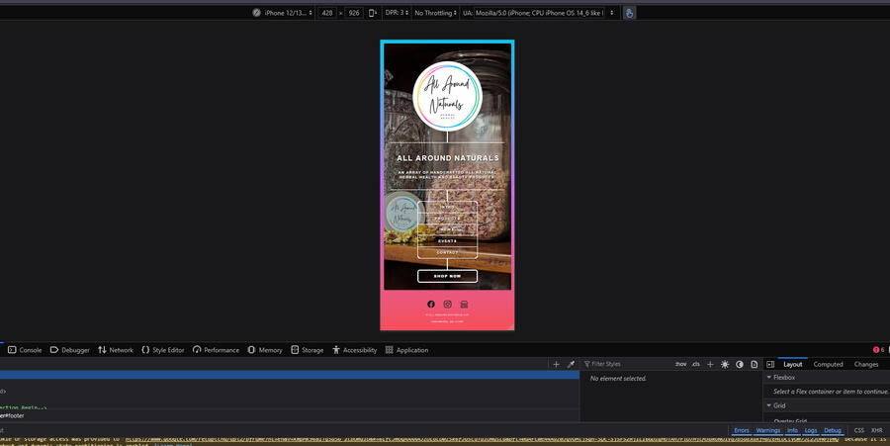This screenshot has height=446, width=890.
Task: Click the eyedropper color picker icon
Action: coord(571,364)
